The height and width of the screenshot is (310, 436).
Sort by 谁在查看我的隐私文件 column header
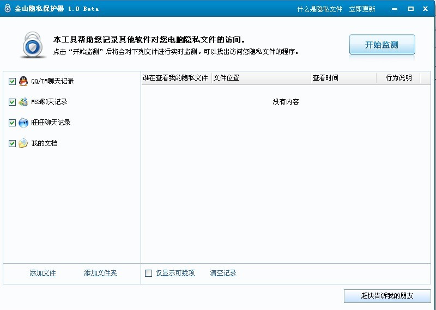tap(177, 78)
